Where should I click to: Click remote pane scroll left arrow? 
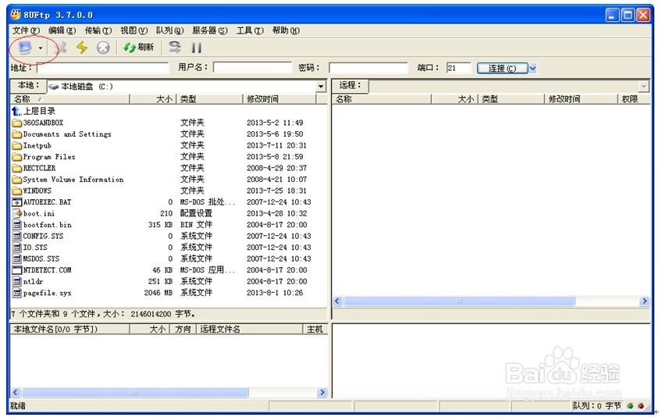(337, 301)
